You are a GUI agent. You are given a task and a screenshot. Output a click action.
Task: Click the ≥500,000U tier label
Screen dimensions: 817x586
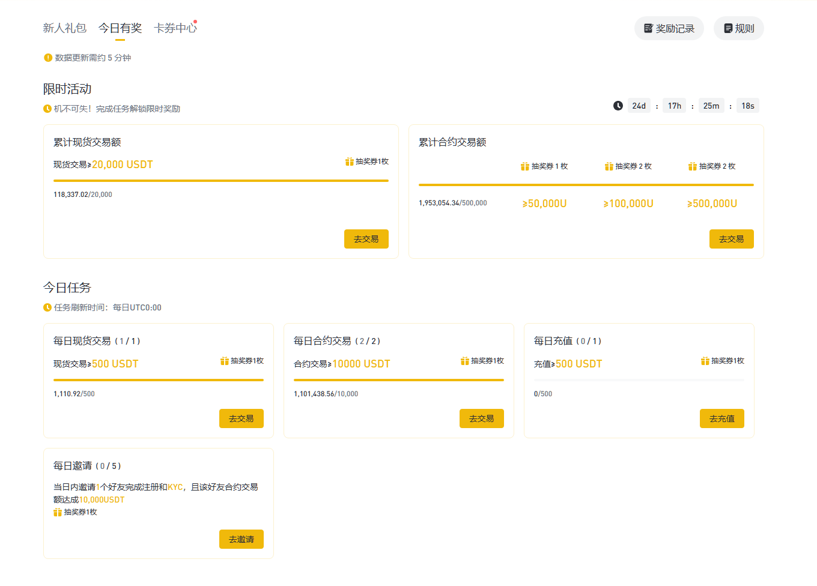point(712,204)
